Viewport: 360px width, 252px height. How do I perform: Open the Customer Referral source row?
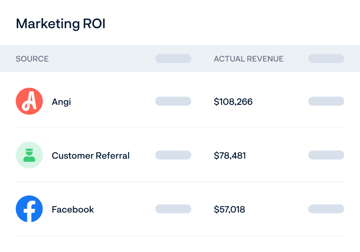(90, 156)
